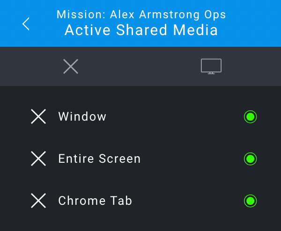This screenshot has height=231, width=281.
Task: Click the display monitor icon
Action: (211, 66)
